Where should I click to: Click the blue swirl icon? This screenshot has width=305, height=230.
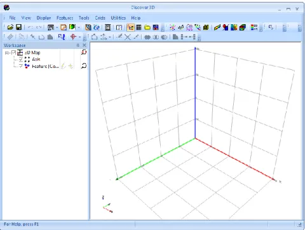[x=97, y=27]
